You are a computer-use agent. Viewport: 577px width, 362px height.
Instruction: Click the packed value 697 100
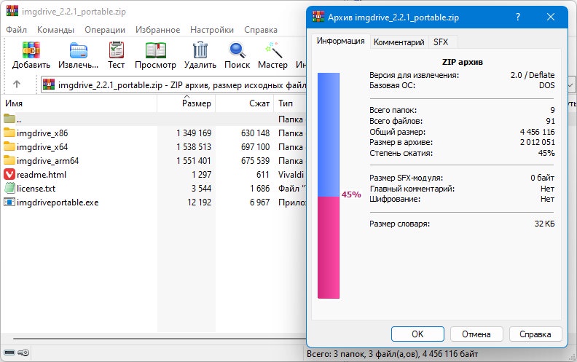pyautogui.click(x=256, y=147)
